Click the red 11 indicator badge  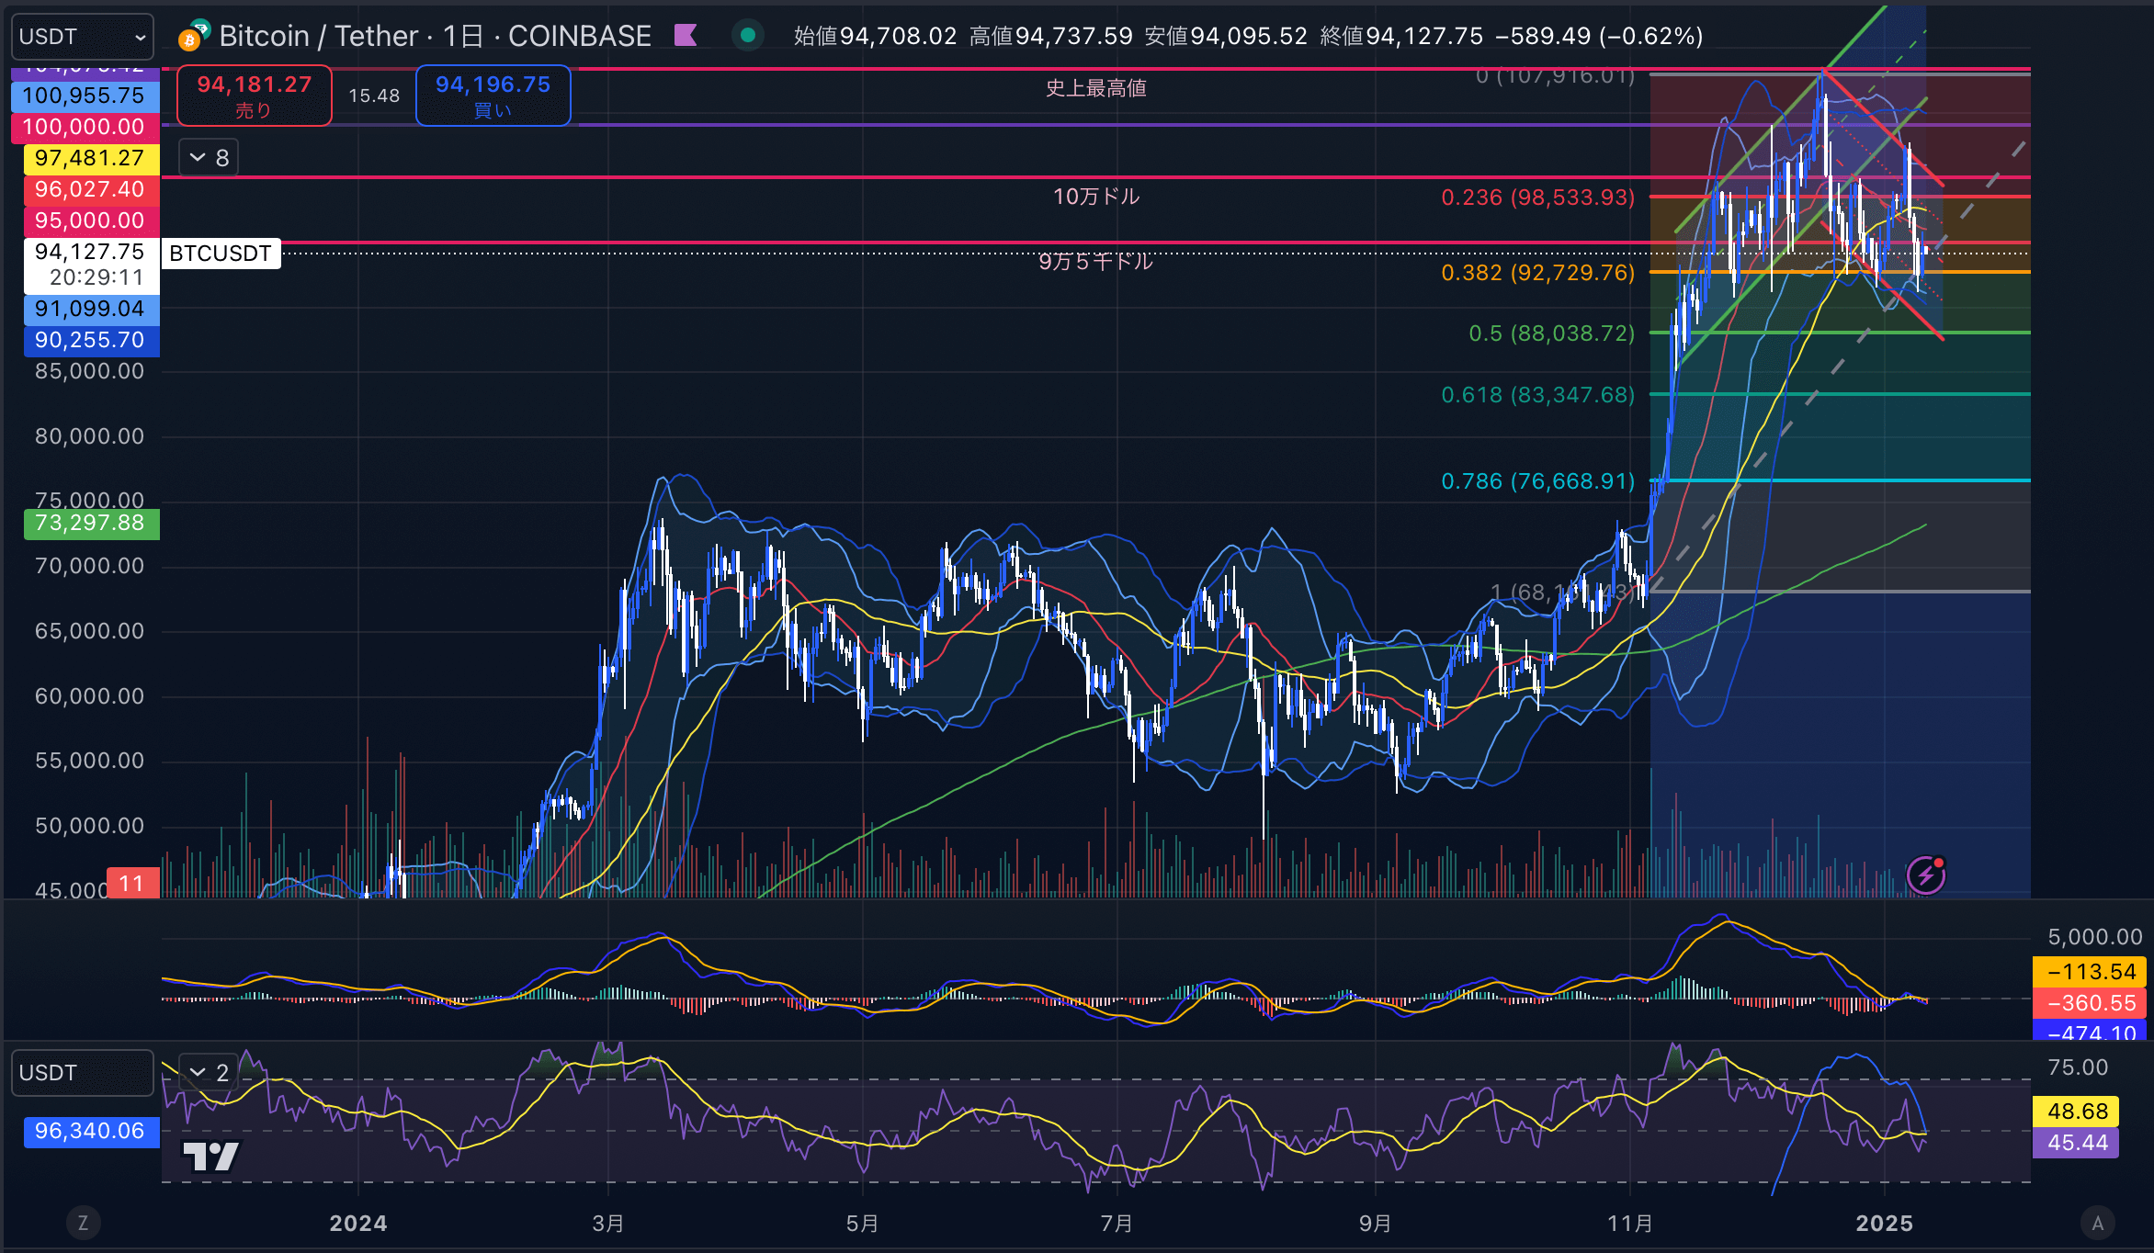coord(132,883)
